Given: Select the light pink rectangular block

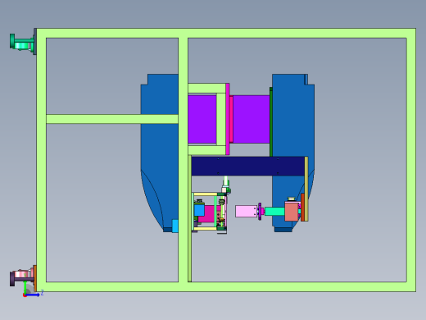Looking at the screenshot, I should click(246, 212).
